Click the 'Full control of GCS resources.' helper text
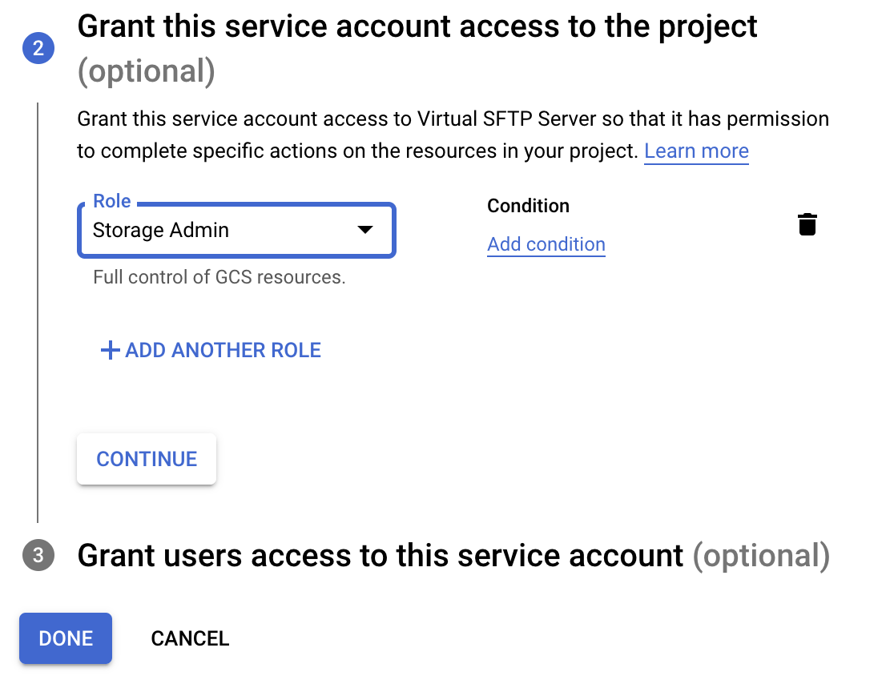Viewport: 894px width, 692px height. click(219, 277)
